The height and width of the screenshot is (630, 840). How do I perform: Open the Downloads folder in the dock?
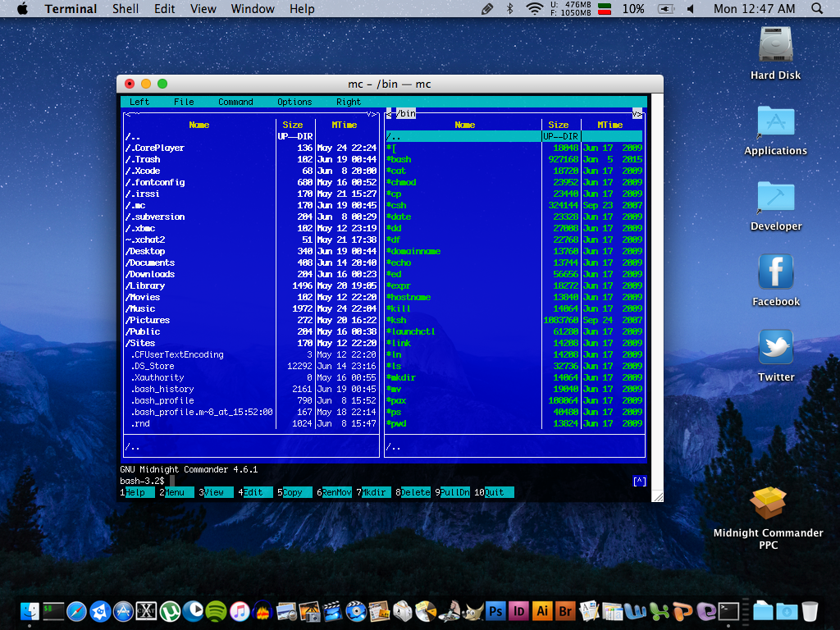coord(787,611)
